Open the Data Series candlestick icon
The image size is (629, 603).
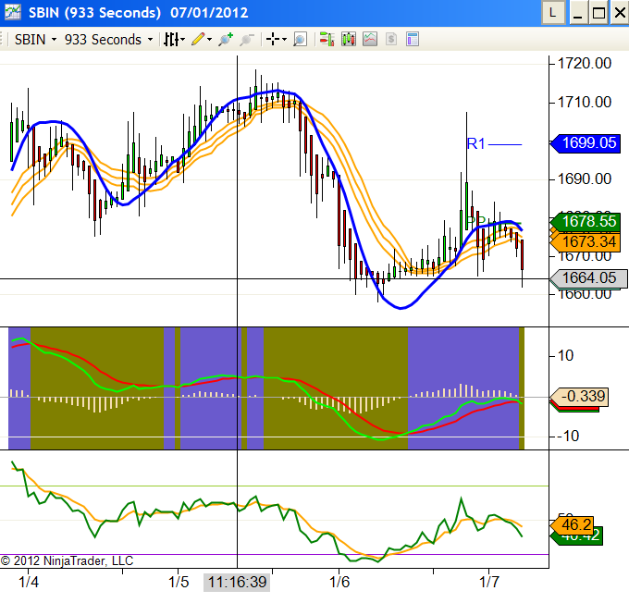[x=349, y=40]
